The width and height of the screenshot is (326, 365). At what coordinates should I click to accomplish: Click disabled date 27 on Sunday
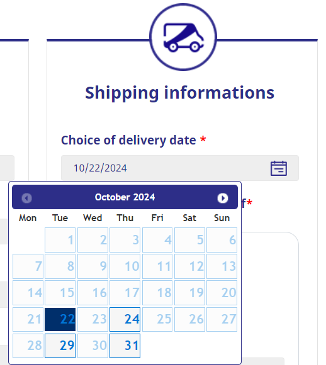pyautogui.click(x=222, y=319)
